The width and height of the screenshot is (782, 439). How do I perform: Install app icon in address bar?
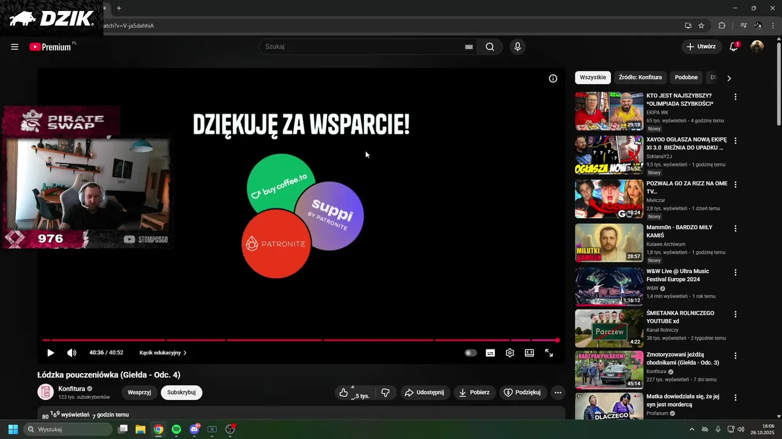click(688, 26)
